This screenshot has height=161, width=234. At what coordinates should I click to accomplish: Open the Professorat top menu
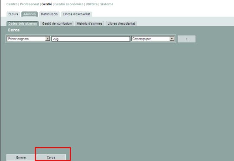coord(29,4)
